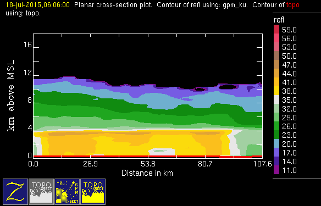Click the red topography line at bottom
This screenshot has height=206, width=321.
(x=148, y=157)
